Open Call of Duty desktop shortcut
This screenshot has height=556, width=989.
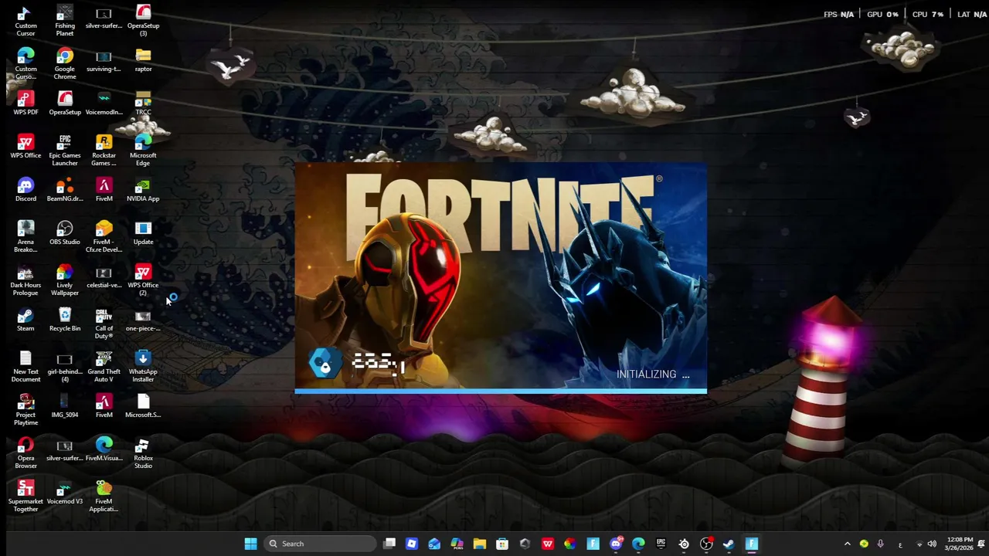pos(104,324)
